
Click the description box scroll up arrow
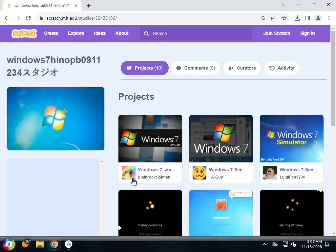point(102,161)
